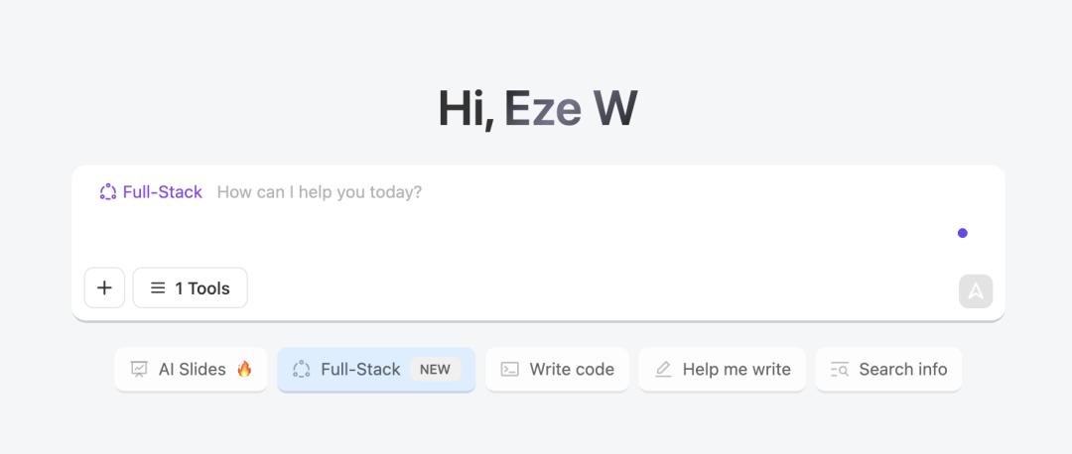Choose the Help me write label
The width and height of the screenshot is (1072, 454).
click(737, 370)
